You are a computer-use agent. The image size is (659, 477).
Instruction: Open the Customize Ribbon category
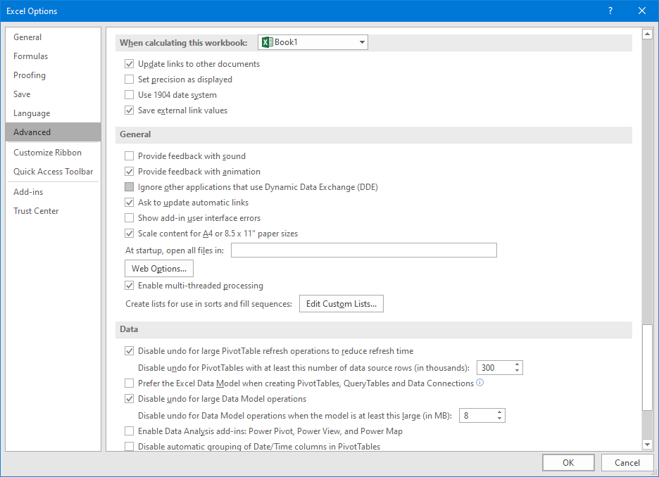[54, 153]
